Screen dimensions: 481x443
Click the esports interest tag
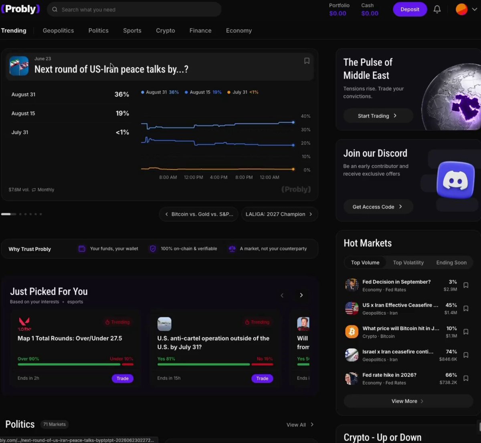coord(75,302)
